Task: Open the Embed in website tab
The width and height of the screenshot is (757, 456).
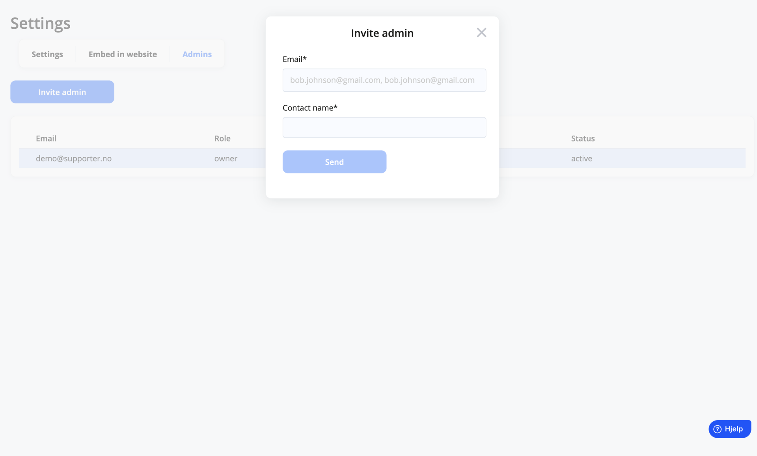Action: click(123, 54)
